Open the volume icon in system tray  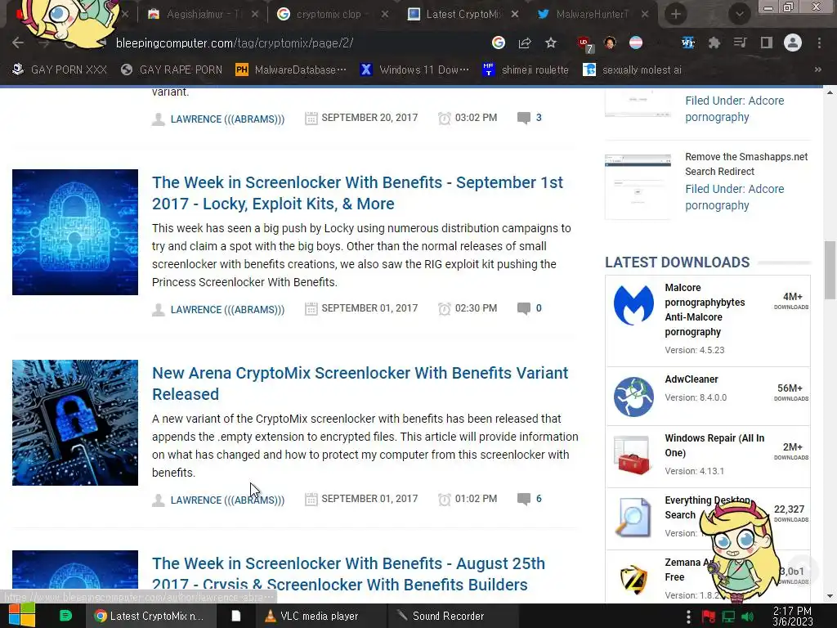(x=747, y=617)
